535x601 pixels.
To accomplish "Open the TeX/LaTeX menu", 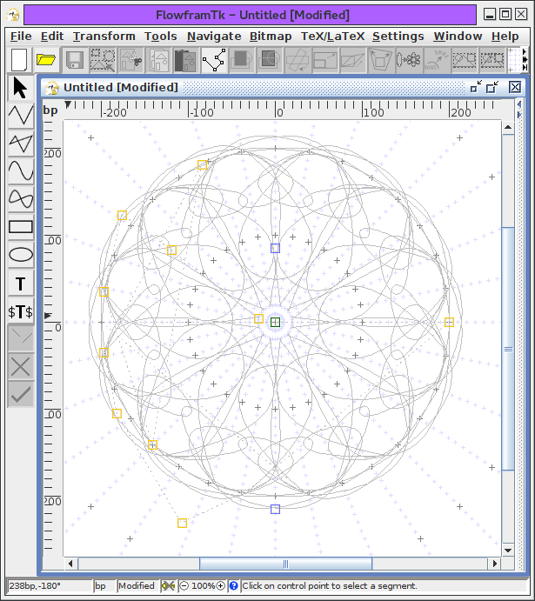I will (332, 36).
